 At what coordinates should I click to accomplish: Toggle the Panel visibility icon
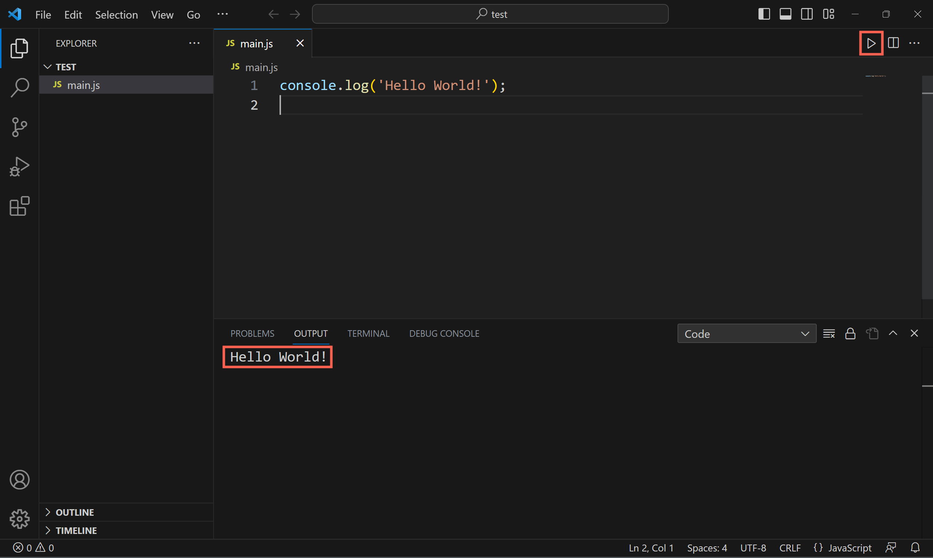coord(786,14)
